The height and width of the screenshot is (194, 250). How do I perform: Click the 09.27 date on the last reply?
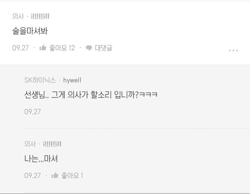pyautogui.click(x=32, y=175)
